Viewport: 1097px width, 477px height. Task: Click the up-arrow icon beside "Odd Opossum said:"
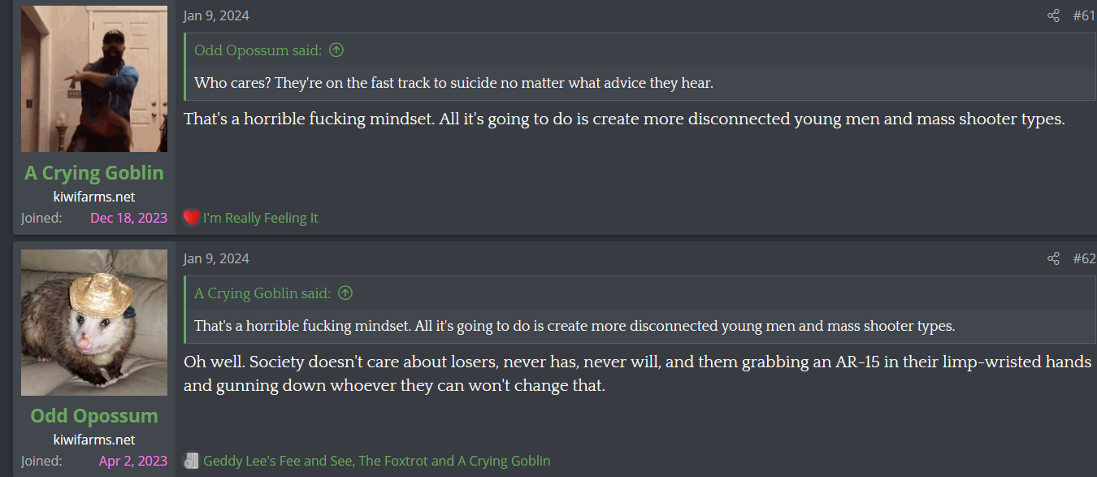[336, 50]
